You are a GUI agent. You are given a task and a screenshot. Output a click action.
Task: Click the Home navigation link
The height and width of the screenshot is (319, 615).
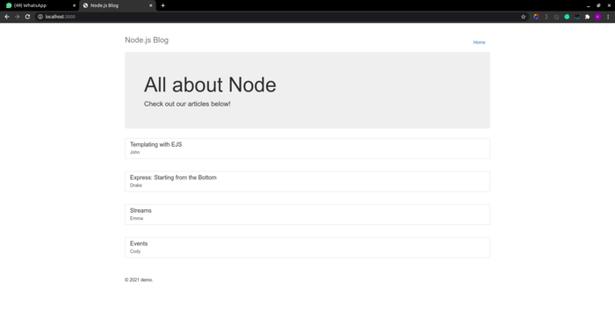coord(479,42)
